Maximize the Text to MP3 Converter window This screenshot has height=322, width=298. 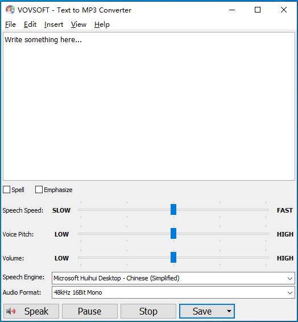258,10
